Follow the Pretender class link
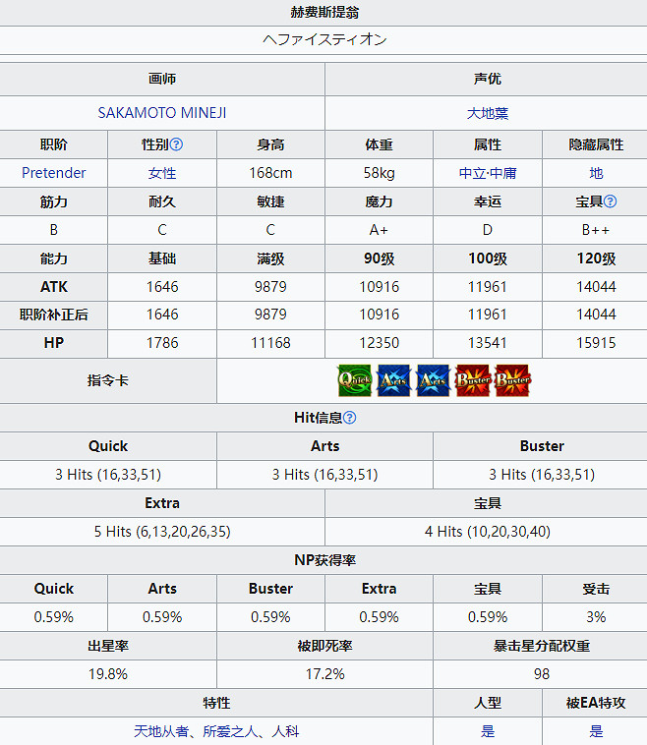 point(54,173)
